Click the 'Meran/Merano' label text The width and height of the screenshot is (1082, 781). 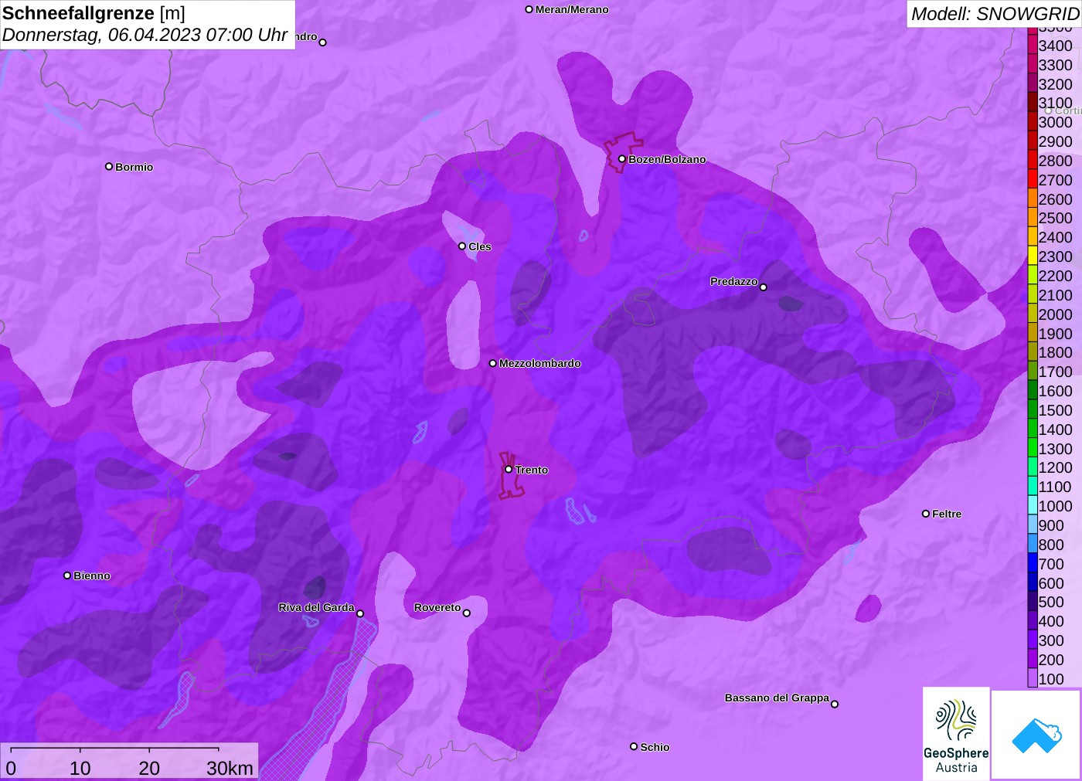pyautogui.click(x=572, y=9)
